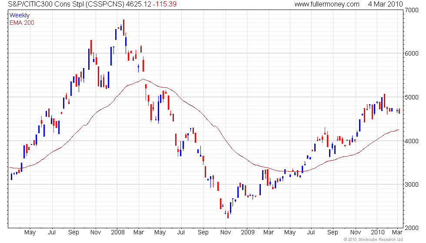The width and height of the screenshot is (426, 243).
Task: Click the 4000 price axis label
Action: pos(412,141)
